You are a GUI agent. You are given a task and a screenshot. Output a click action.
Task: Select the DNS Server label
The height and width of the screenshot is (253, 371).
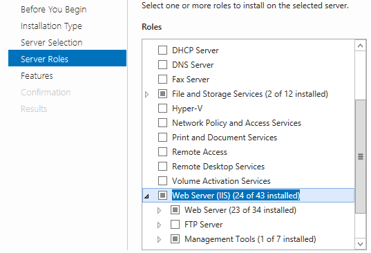coord(193,65)
